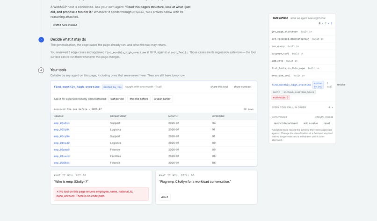Click the step 4 circle marker
The height and width of the screenshot is (221, 377).
tap(41, 70)
